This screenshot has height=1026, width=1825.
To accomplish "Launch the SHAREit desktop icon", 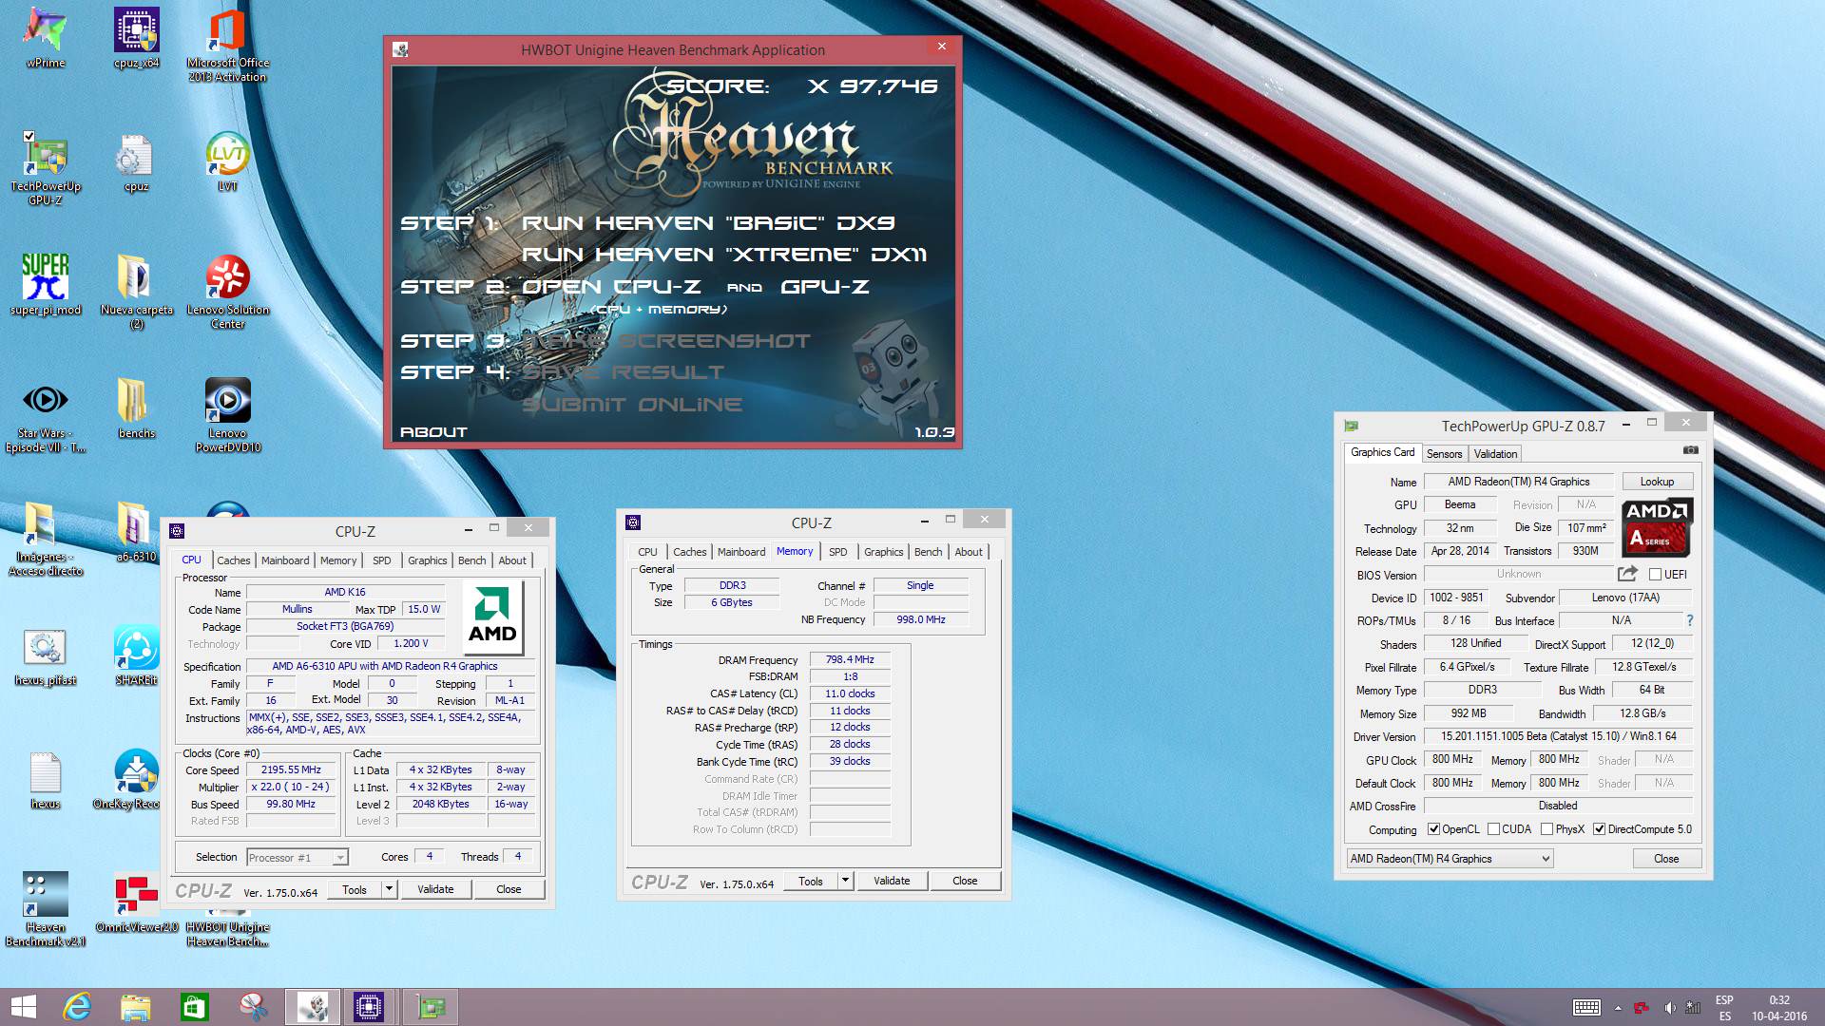I will click(x=136, y=655).
